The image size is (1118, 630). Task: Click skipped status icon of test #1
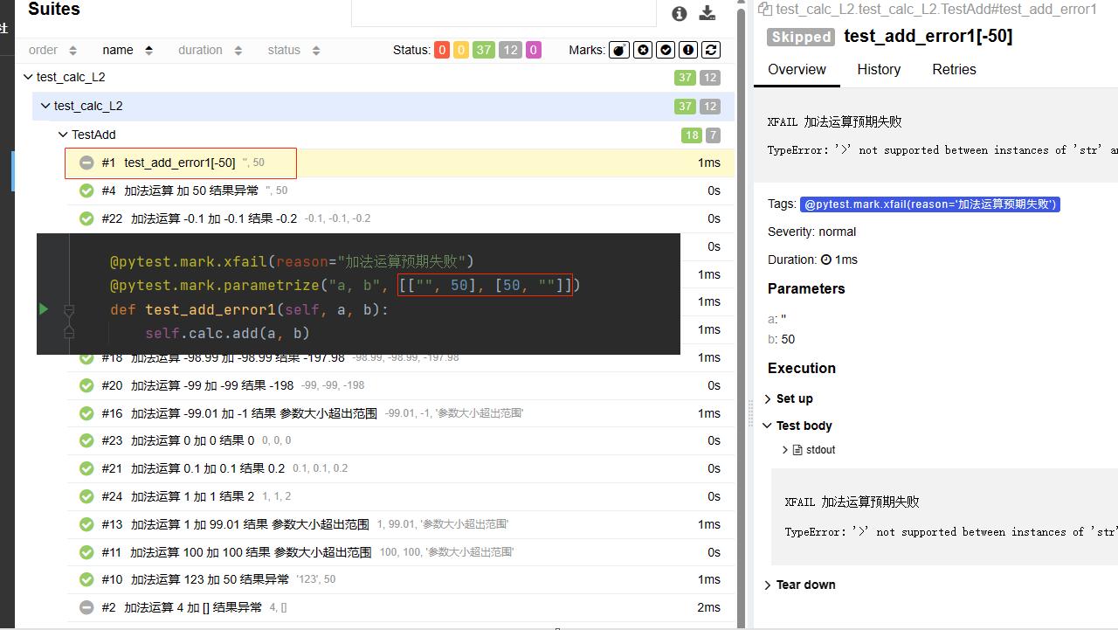tap(86, 163)
